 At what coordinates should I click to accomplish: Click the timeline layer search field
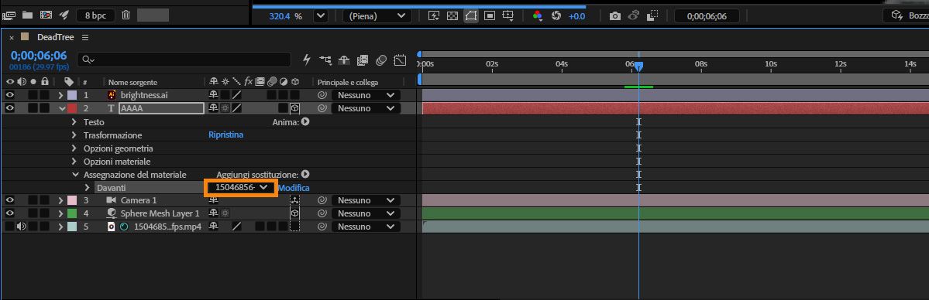(185, 60)
